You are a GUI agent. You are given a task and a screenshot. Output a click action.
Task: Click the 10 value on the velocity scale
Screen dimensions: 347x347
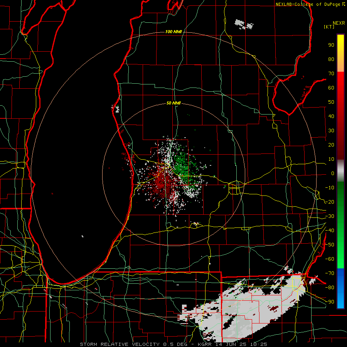(x=331, y=159)
